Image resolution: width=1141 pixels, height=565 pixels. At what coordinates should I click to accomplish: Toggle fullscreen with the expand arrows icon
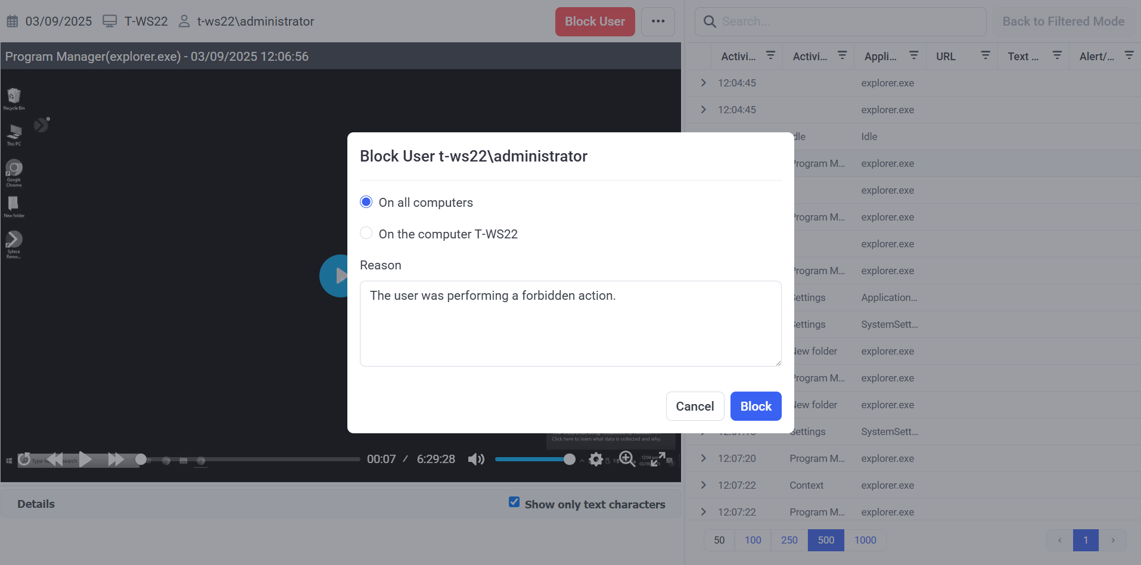pos(658,459)
